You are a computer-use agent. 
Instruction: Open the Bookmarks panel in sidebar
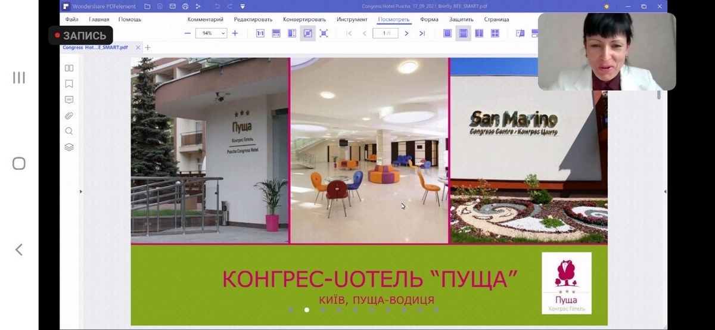69,83
